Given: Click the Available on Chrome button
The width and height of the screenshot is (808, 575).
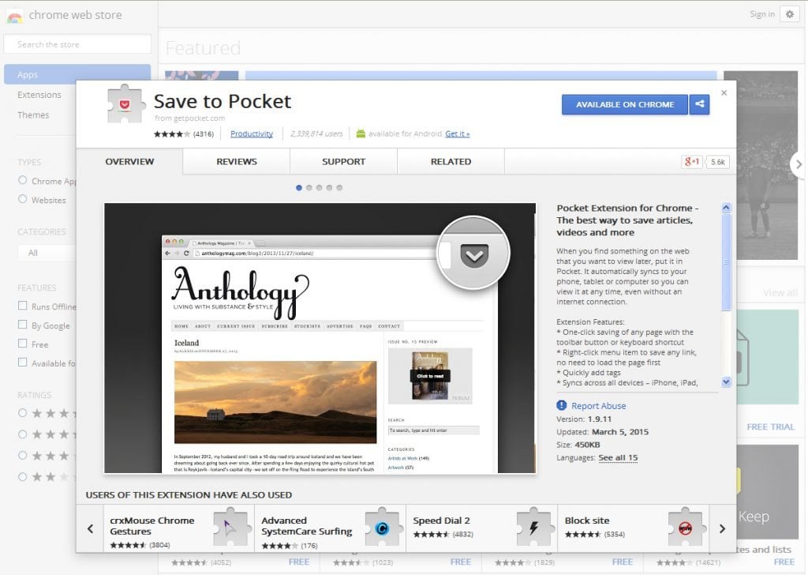Looking at the screenshot, I should 625,104.
